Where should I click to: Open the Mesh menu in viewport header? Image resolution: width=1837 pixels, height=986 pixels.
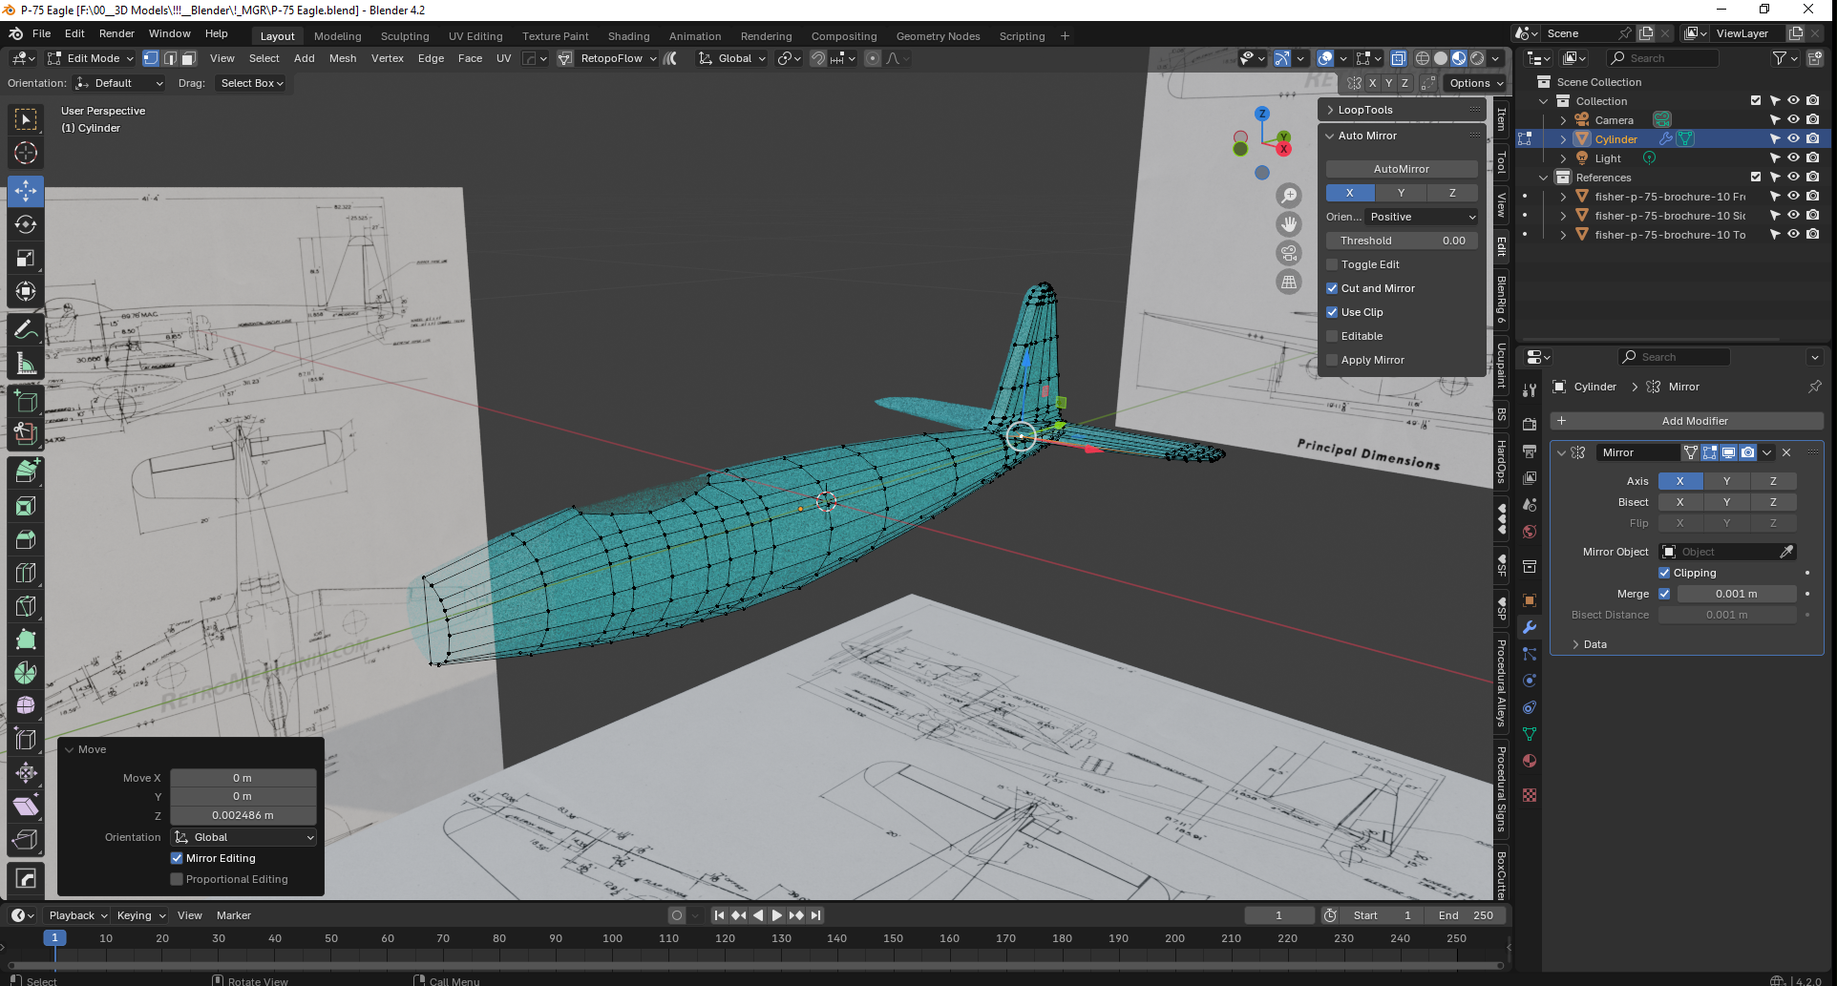343,58
